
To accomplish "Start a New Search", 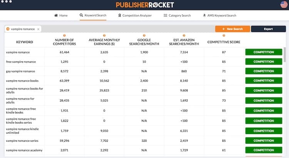I will coord(232,29).
